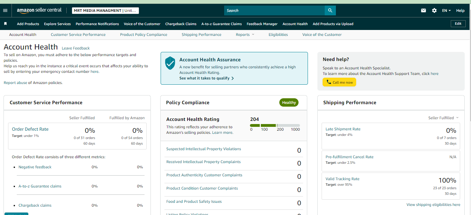Viewport: 471px width, 215px height.
Task: Open Performance Notifications bookmark
Action: 97,24
